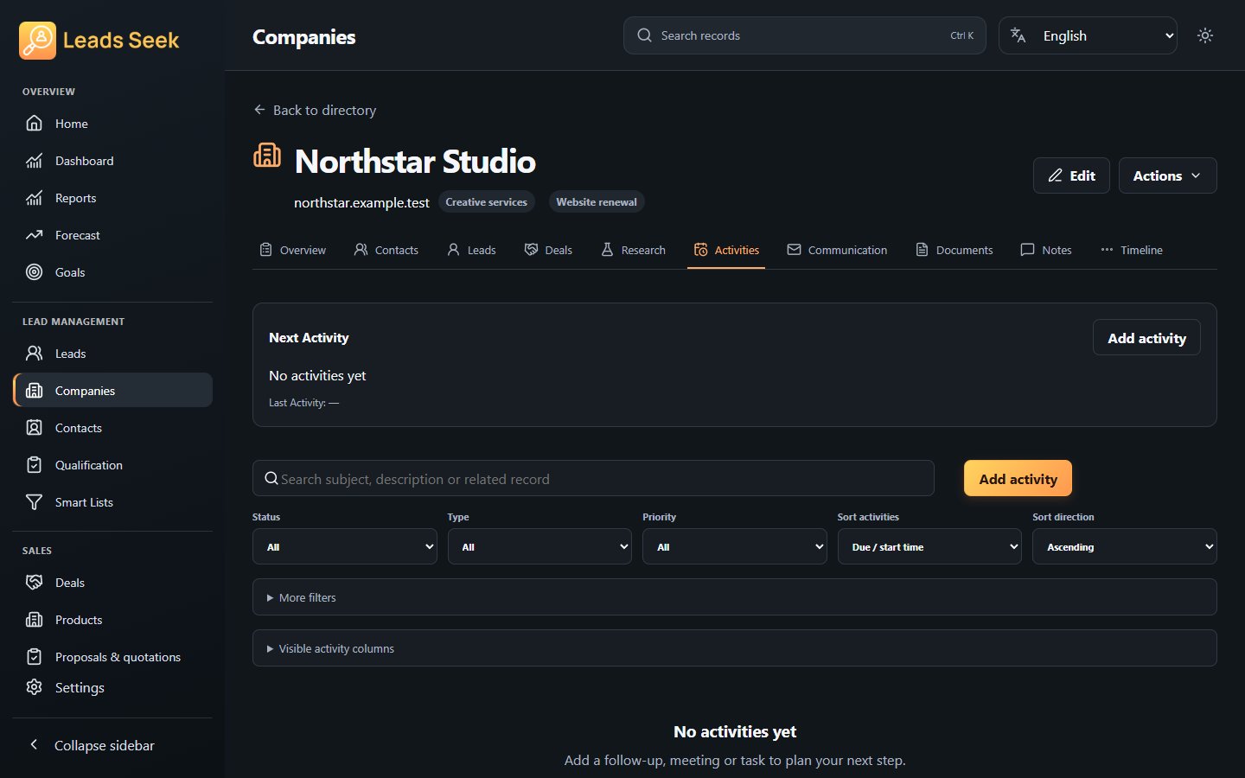The width and height of the screenshot is (1245, 778).
Task: Focus the Search records field
Action: (x=804, y=35)
